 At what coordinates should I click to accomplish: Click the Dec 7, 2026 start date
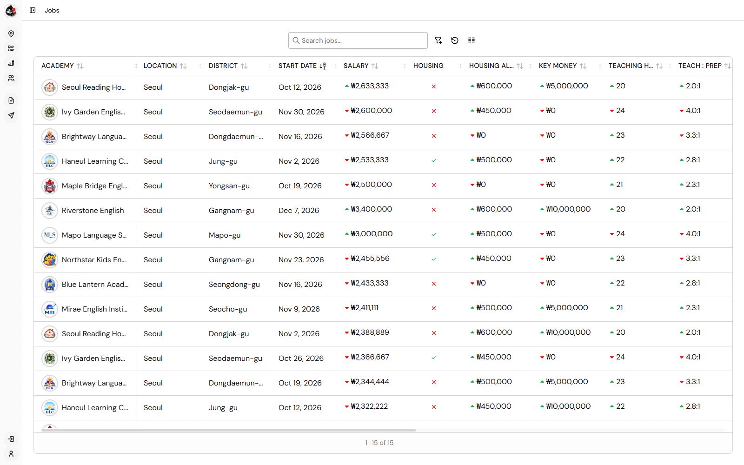[x=299, y=211]
